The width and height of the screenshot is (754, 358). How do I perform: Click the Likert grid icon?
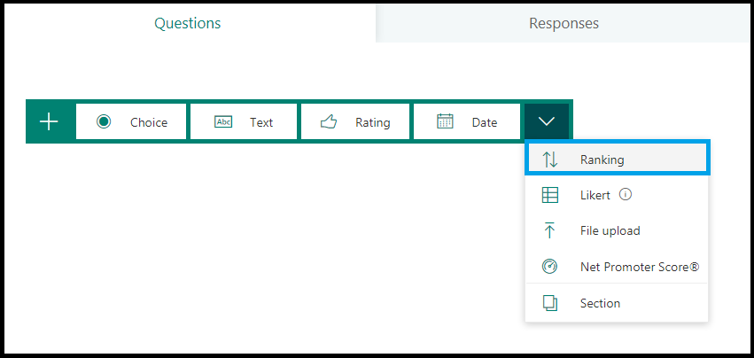[550, 195]
